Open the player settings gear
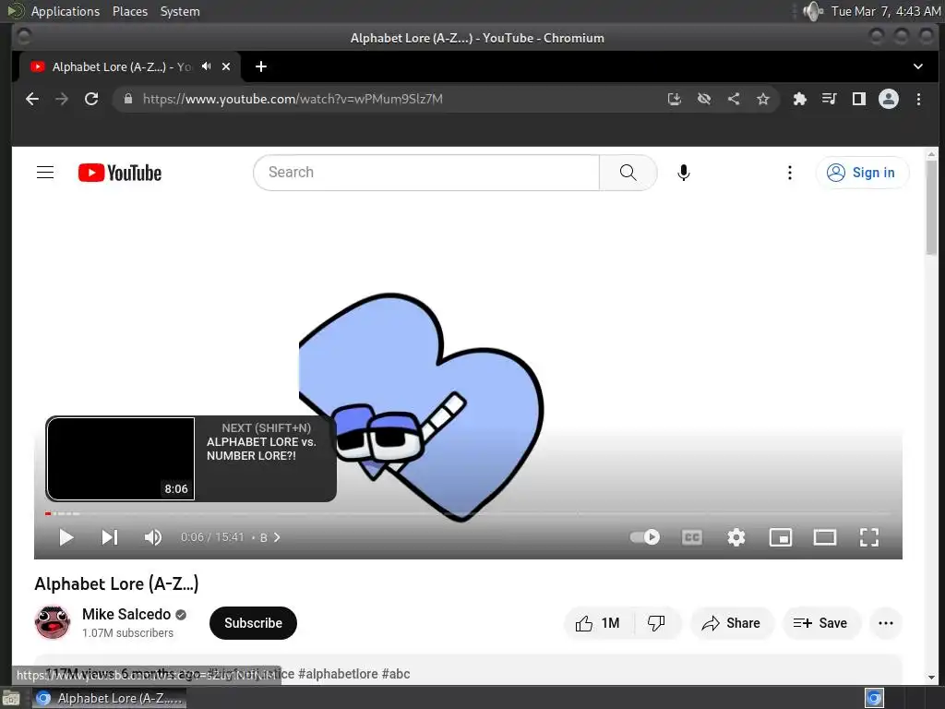Screen dimensions: 945x709 point(736,537)
